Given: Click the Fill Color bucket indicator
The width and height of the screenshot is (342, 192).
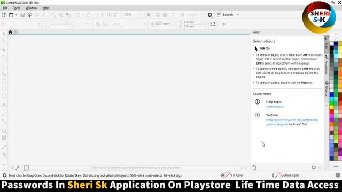Looking at the screenshot, I should 222,175.
